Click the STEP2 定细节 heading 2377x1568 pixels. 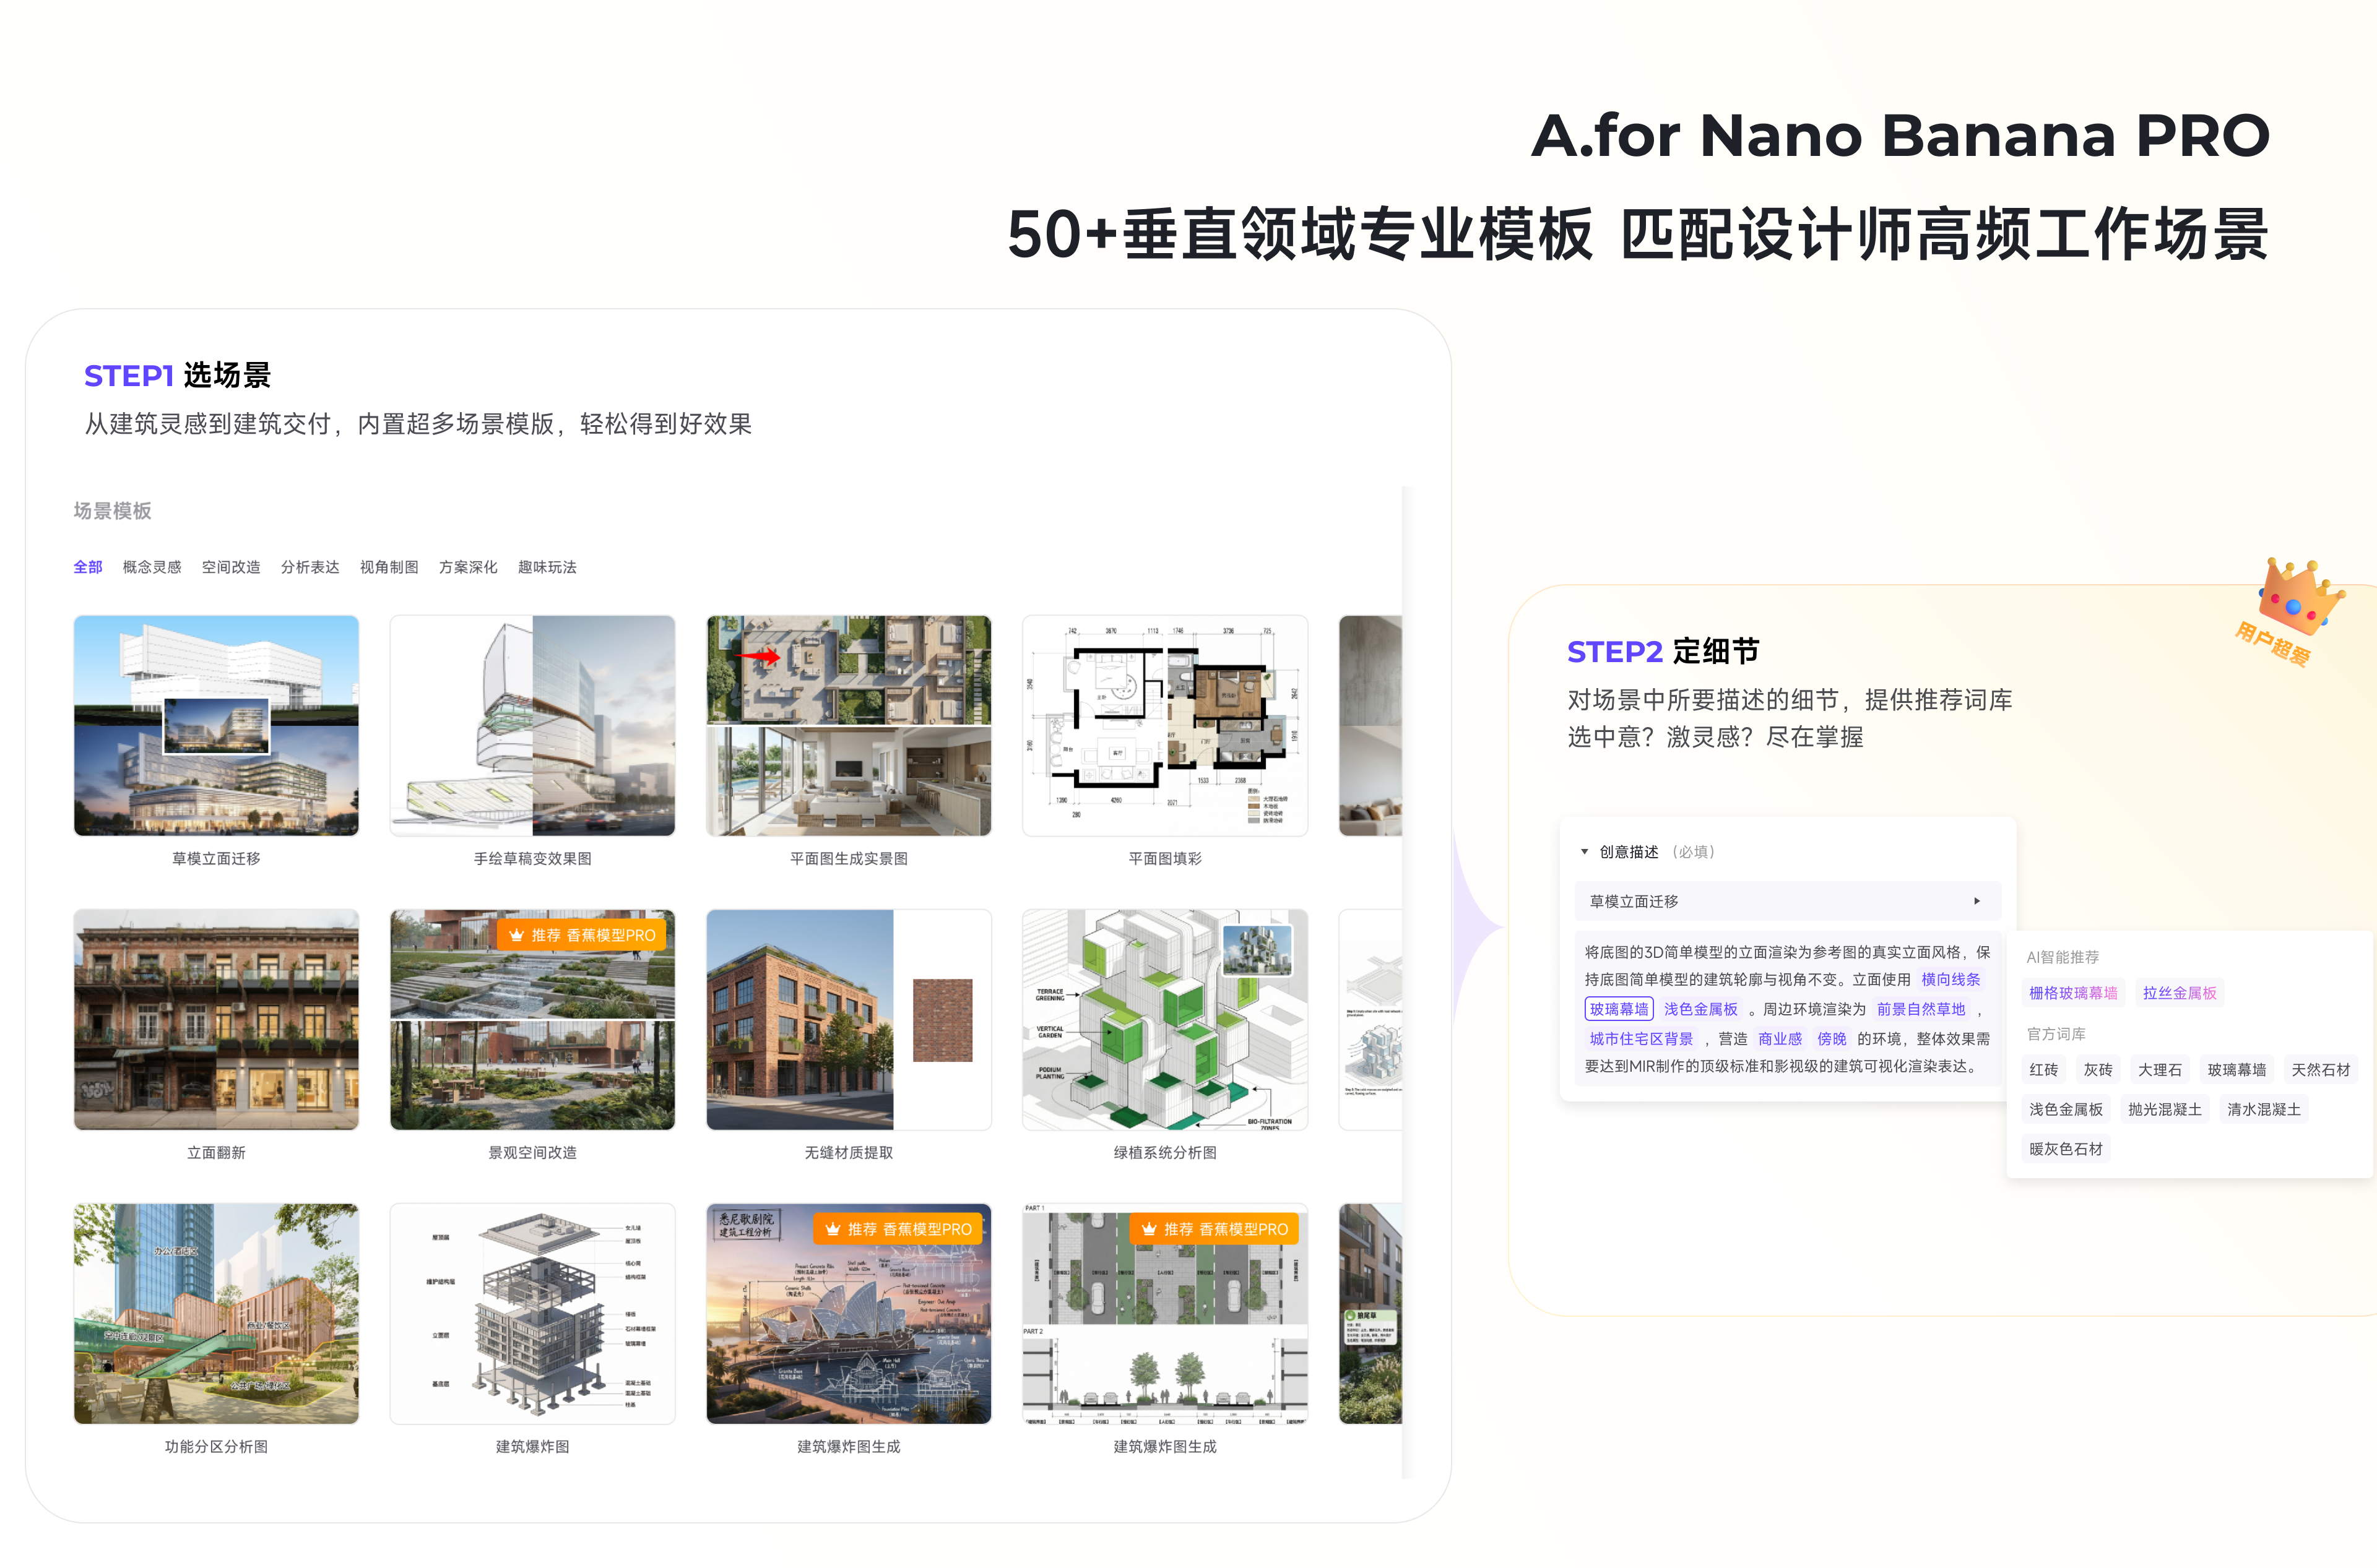[1663, 651]
